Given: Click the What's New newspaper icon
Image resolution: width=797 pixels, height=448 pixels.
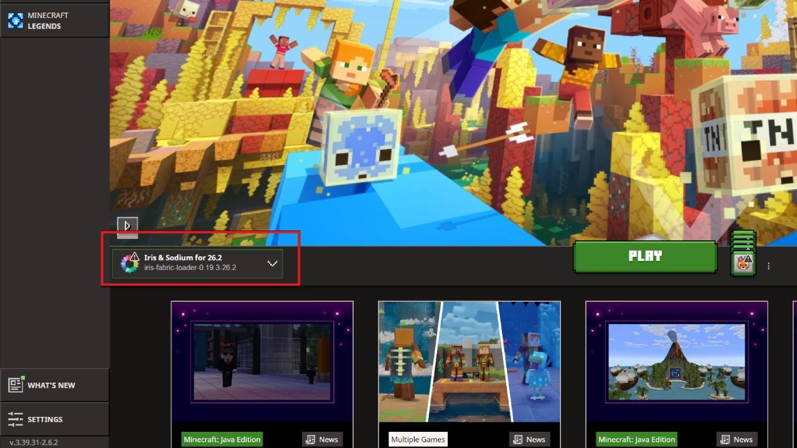Looking at the screenshot, I should 16,385.
